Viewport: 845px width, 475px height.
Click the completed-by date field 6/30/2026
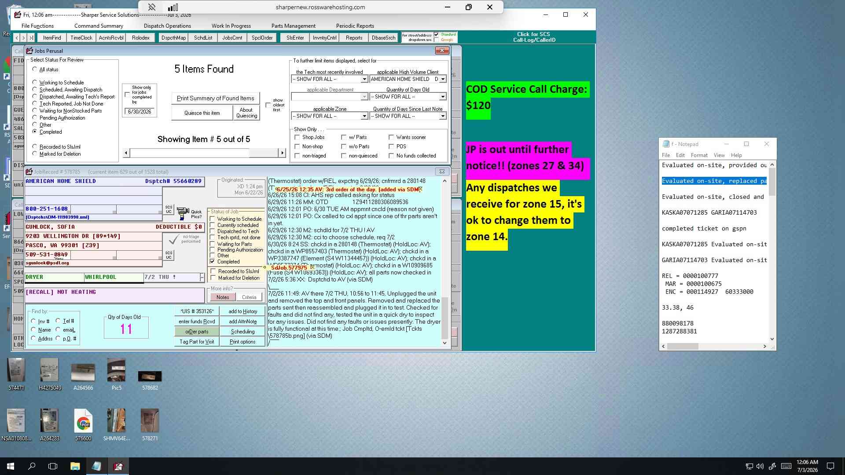(140, 112)
